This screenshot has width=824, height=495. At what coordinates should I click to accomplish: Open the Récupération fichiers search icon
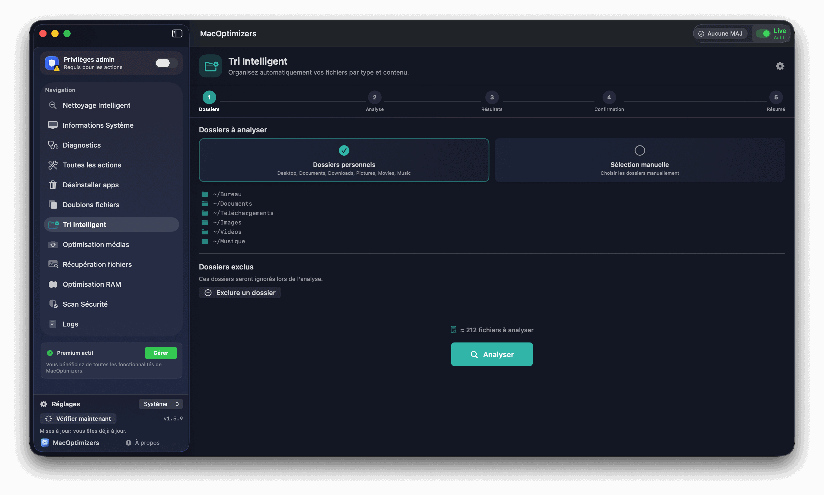(53, 264)
